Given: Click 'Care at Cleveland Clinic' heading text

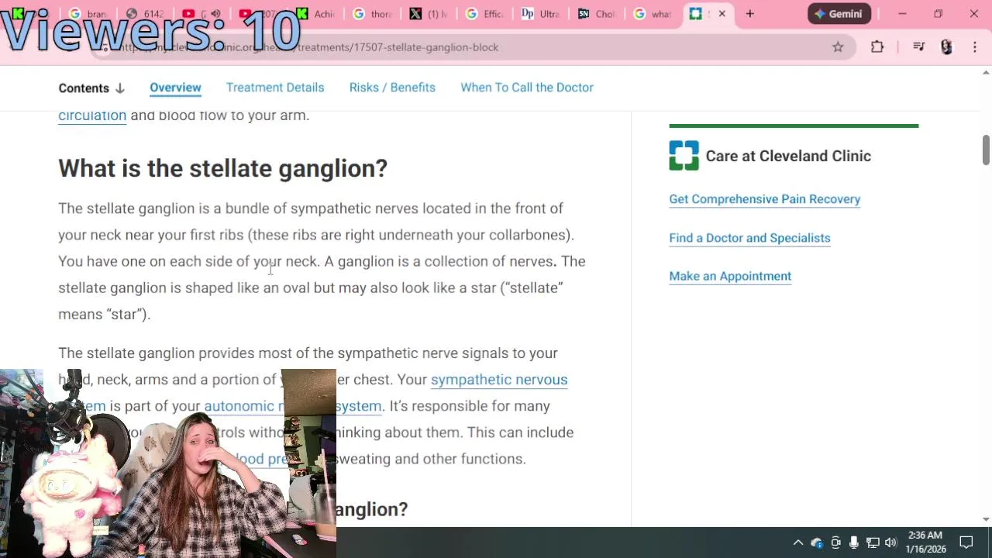Looking at the screenshot, I should coord(788,156).
